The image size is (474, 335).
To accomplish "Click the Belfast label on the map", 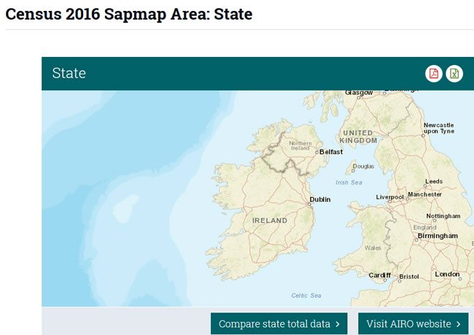I will (331, 152).
